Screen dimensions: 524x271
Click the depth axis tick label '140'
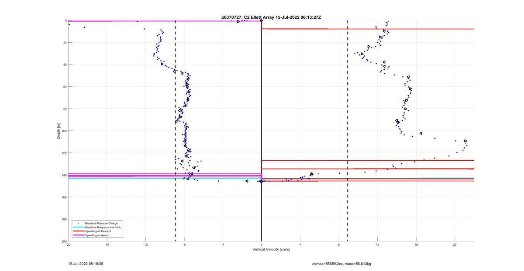(x=64, y=175)
